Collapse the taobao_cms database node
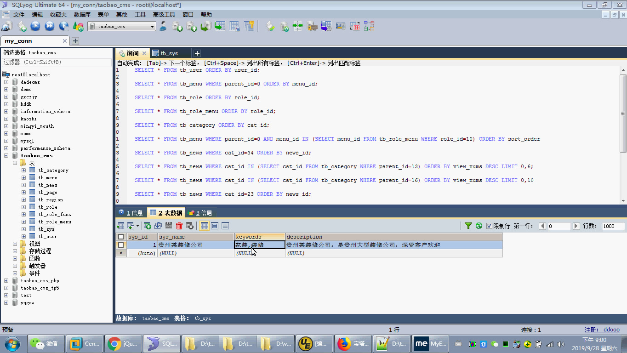The width and height of the screenshot is (627, 353). tap(6, 155)
